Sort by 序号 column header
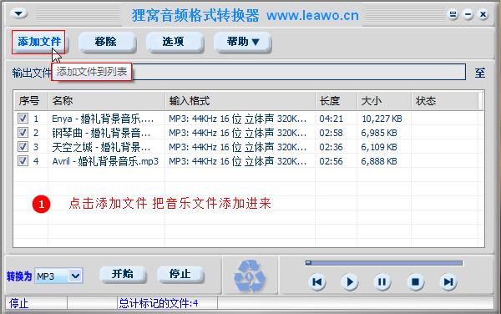 [x=31, y=101]
